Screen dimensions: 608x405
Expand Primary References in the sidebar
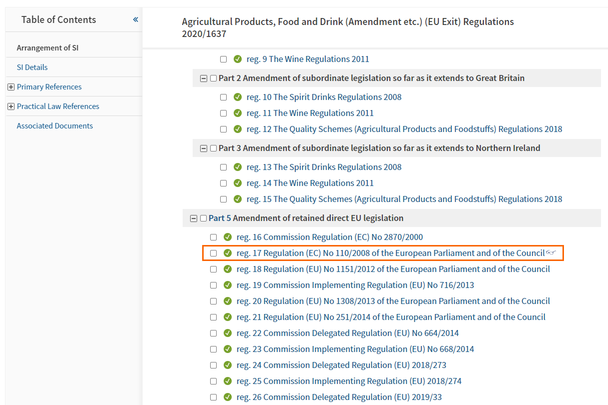click(11, 87)
